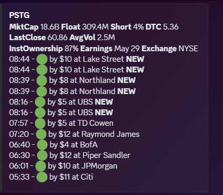Select the 06:01 timestamp for JPMorgan
Viewport: 223px width, 195px height.
pyautogui.click(x=19, y=166)
